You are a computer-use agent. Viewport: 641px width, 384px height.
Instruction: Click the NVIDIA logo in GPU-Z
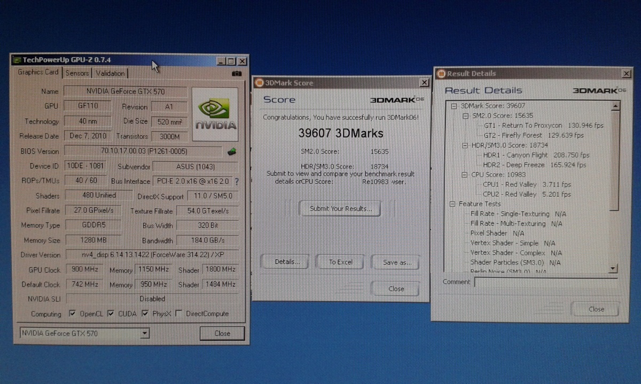215,115
